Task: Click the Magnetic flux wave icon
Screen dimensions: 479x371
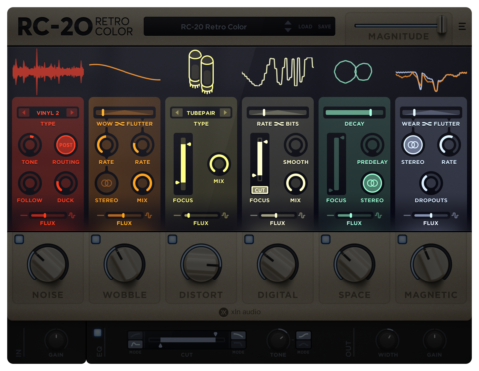Action: (455, 215)
